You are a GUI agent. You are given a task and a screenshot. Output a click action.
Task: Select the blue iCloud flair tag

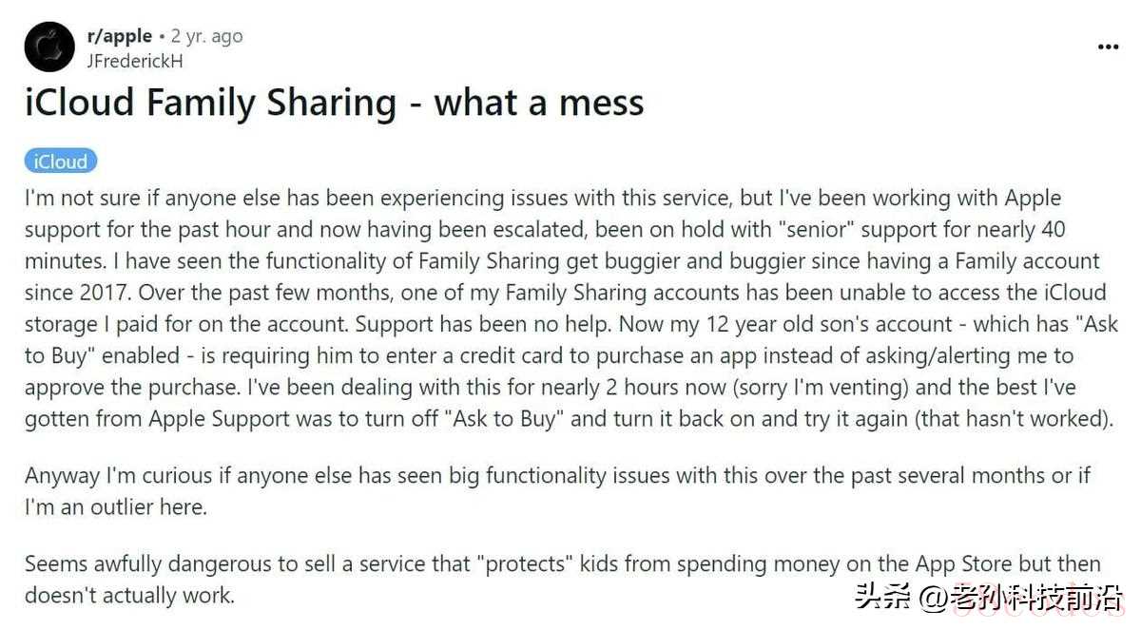click(x=61, y=162)
